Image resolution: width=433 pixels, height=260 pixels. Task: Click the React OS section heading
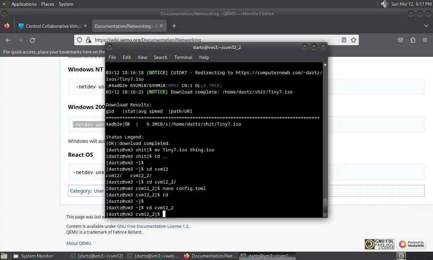pyautogui.click(x=81, y=155)
